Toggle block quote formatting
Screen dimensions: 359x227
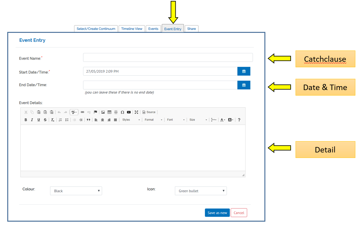(88, 120)
